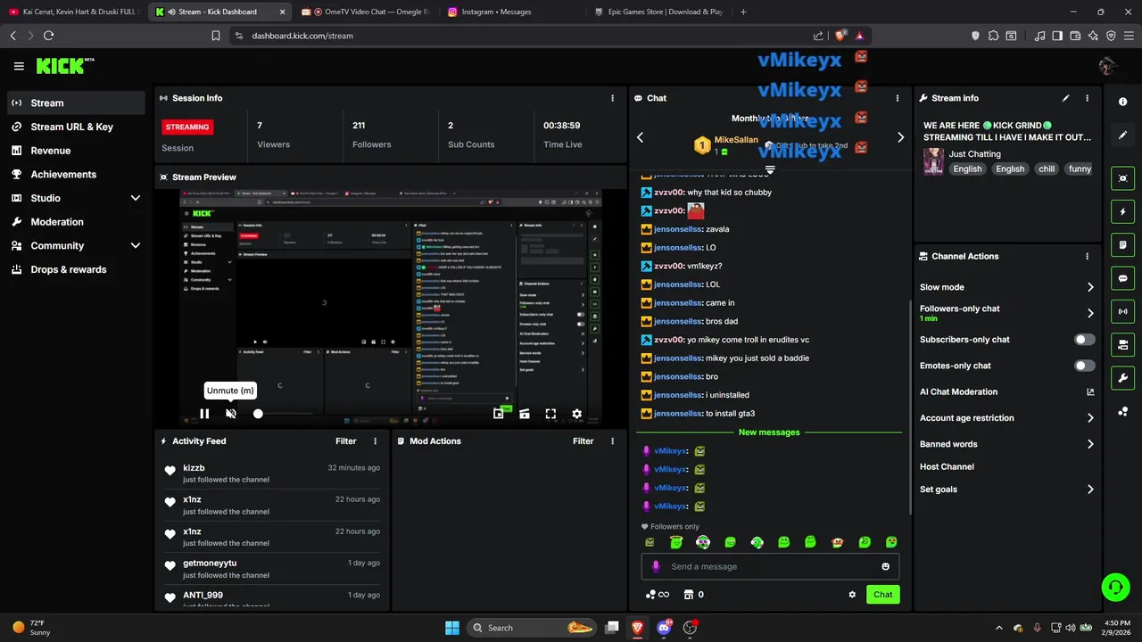Go to Stream in the sidebar

coord(76,103)
